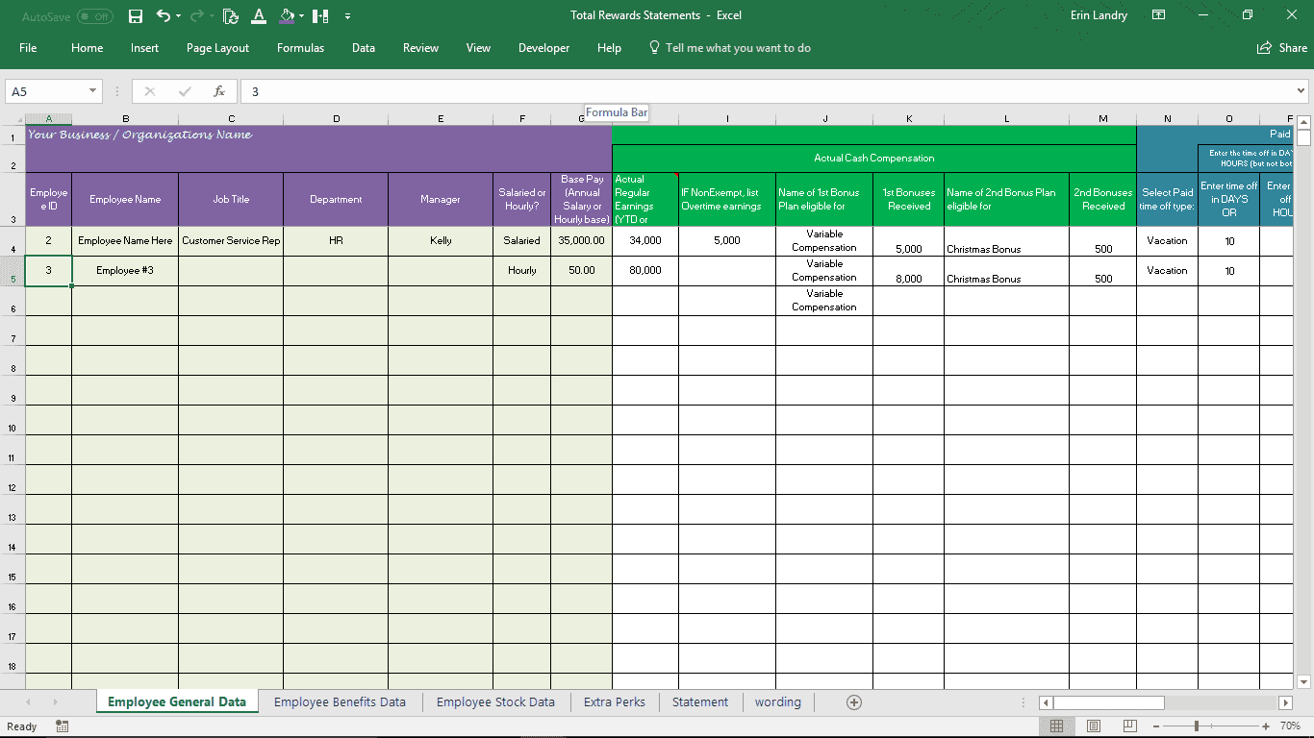Expand the formula bar with the chevron
The height and width of the screenshot is (738, 1314).
point(1301,91)
